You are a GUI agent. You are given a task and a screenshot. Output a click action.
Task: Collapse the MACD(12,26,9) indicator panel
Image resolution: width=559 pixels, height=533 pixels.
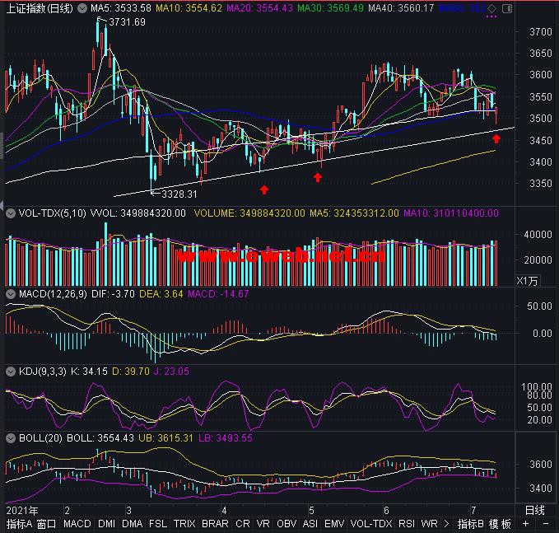pos(11,293)
